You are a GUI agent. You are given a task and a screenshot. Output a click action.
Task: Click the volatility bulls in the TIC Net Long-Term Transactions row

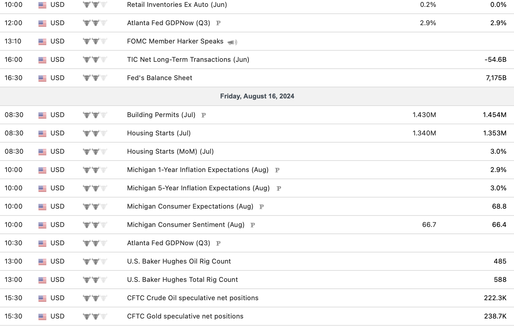[x=95, y=60]
